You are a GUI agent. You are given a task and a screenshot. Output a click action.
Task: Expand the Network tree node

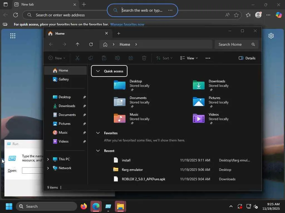tap(48, 168)
